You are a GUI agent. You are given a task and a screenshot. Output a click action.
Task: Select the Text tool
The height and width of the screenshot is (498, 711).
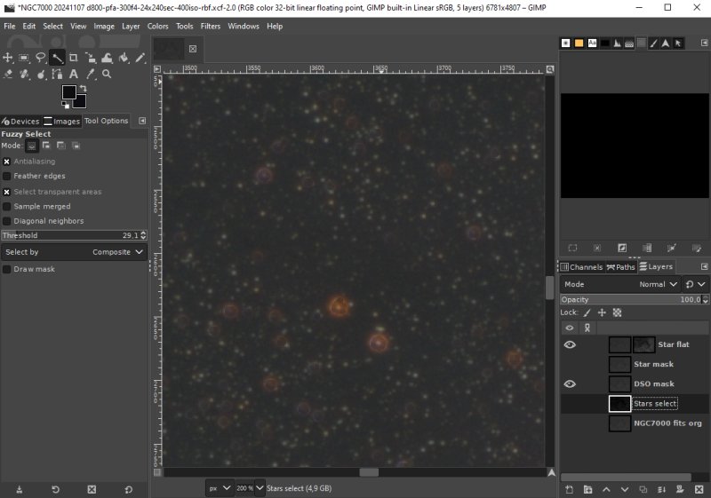[74, 74]
